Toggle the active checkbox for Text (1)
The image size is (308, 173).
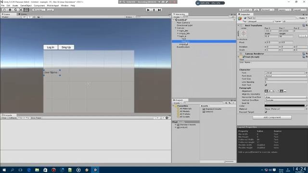pos(245,18)
